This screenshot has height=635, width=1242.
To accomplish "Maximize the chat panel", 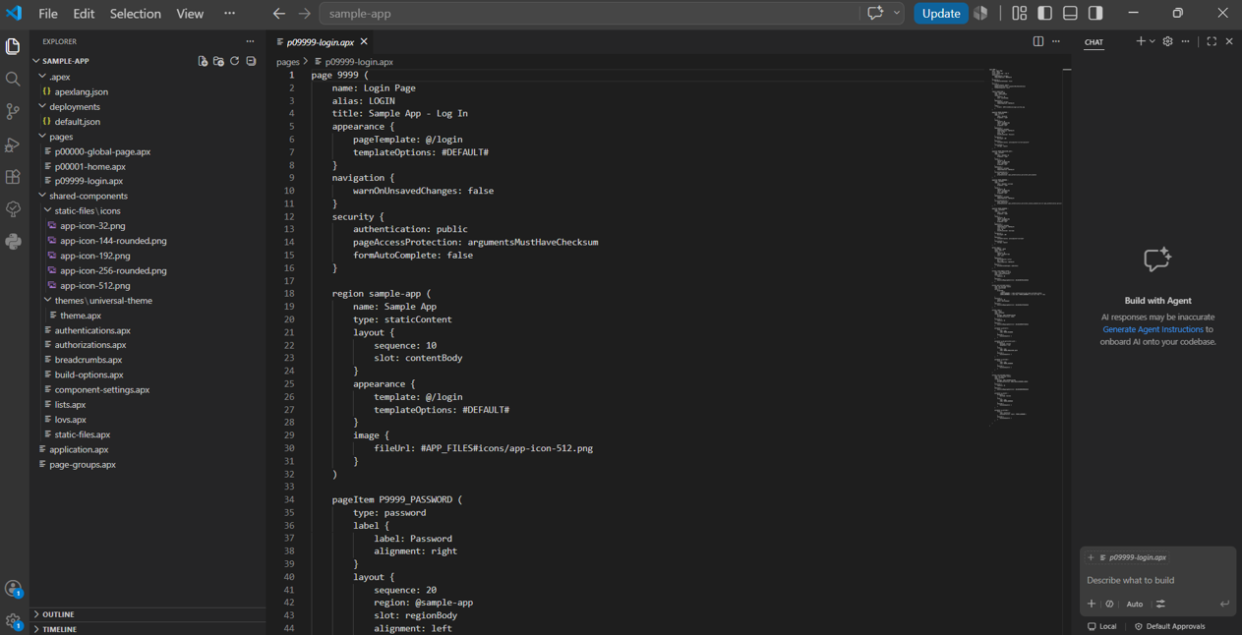I will (x=1212, y=41).
